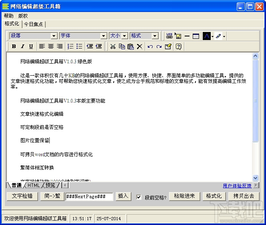Screen dimensions: 266x225
Task: Delete selection with the X icon
Action: click(x=139, y=46)
